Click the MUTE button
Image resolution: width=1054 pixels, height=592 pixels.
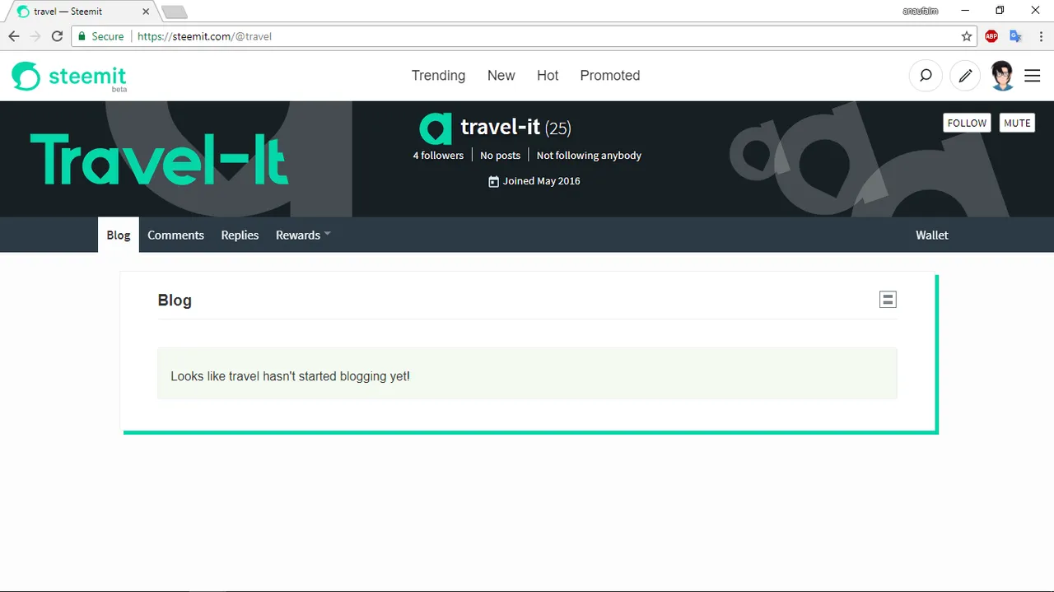click(1017, 123)
